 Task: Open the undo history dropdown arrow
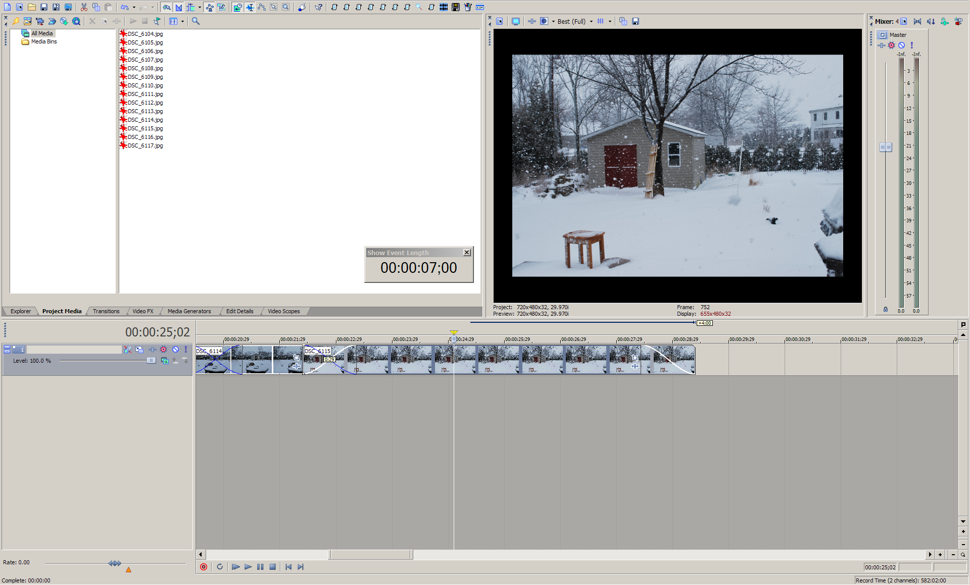pyautogui.click(x=134, y=7)
